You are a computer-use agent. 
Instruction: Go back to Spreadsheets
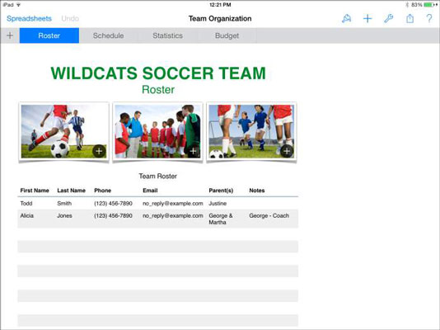coord(29,18)
